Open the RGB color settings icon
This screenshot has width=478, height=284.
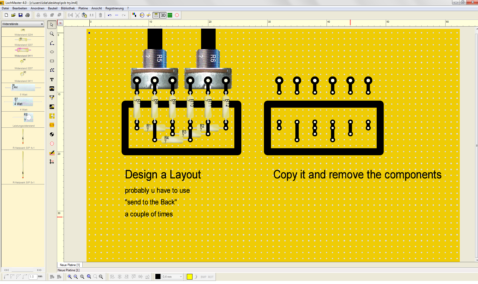(134, 15)
